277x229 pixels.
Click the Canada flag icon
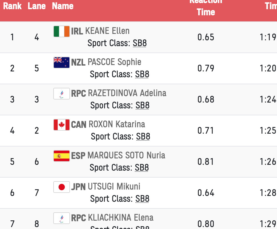click(61, 125)
